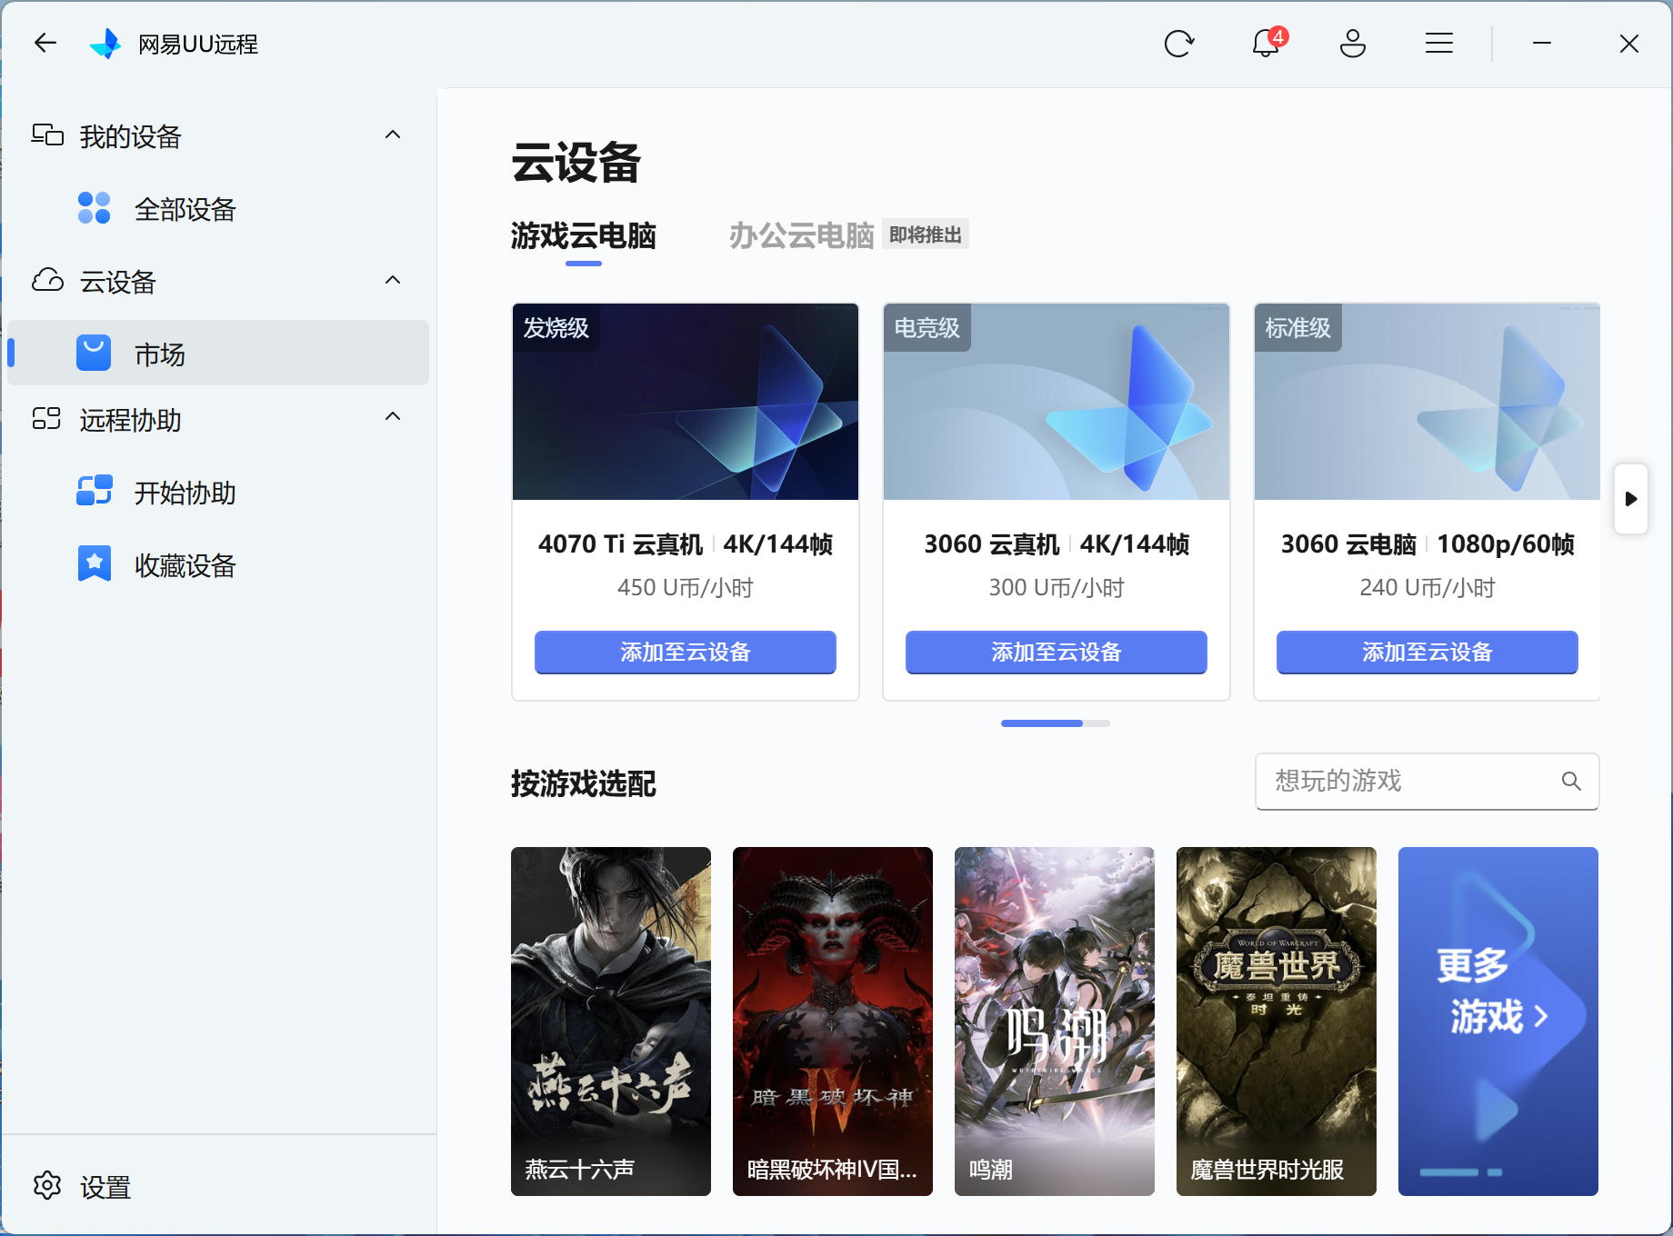Click the 发烧级 card image
This screenshot has height=1236, width=1673.
[686, 402]
